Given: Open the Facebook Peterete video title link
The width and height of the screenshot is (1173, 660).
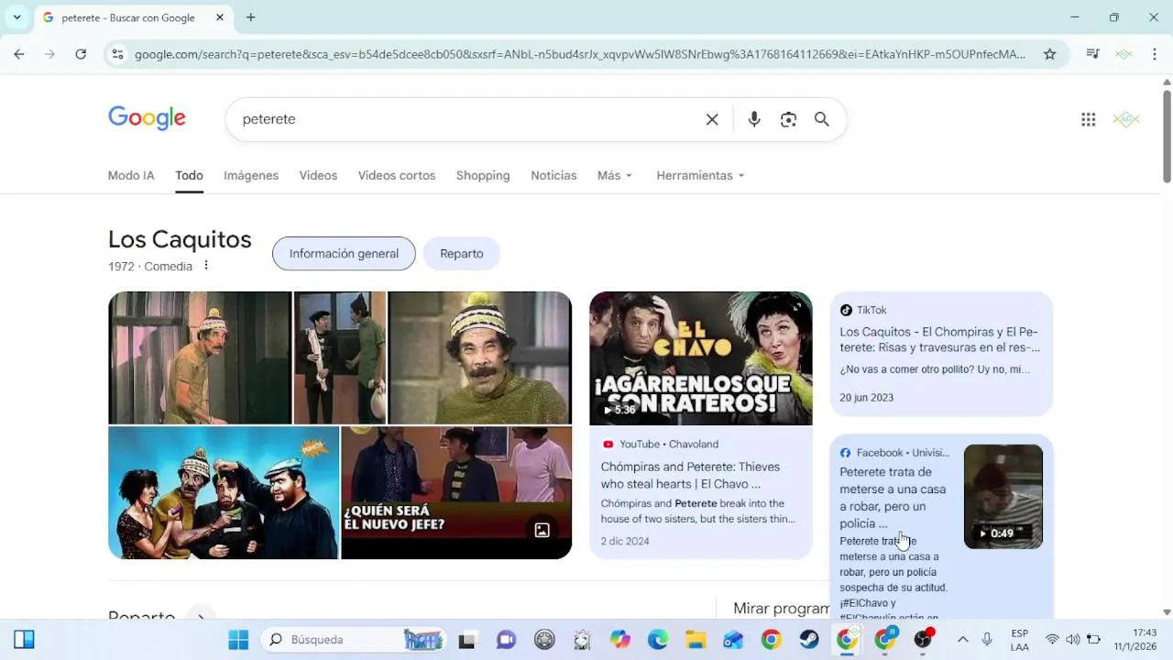Looking at the screenshot, I should point(893,498).
